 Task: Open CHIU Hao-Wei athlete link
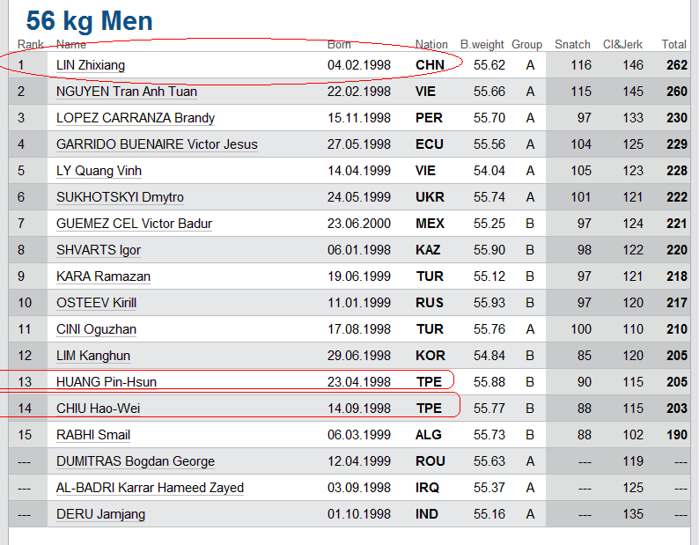click(x=98, y=409)
